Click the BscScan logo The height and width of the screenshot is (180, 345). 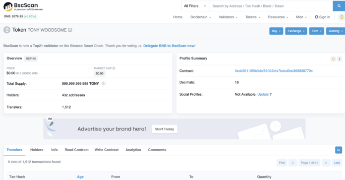tap(23, 6)
